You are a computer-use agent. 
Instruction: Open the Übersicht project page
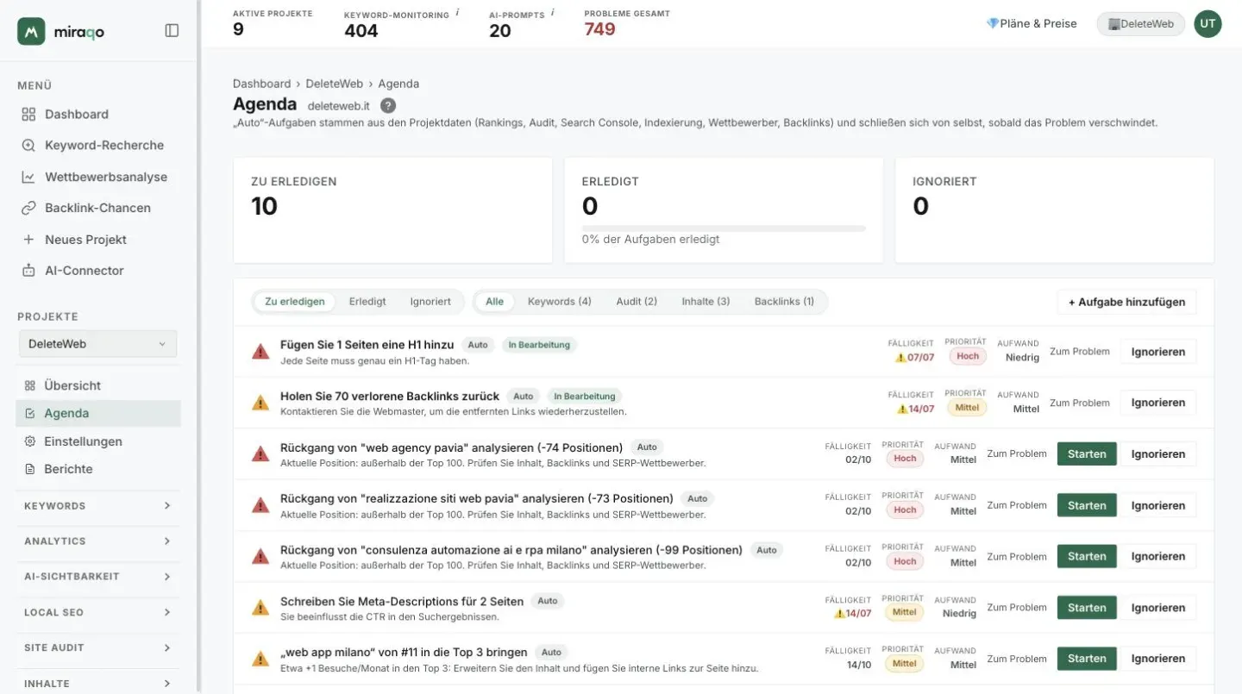click(98, 385)
